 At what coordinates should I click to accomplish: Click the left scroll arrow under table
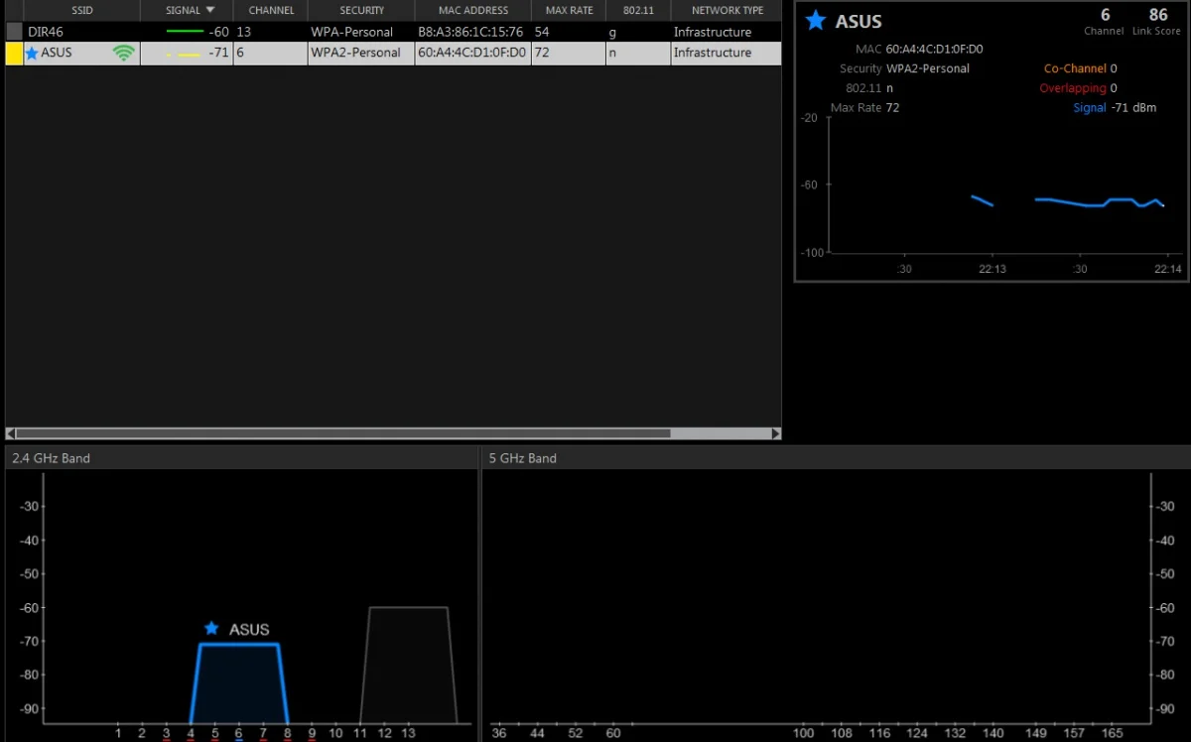pyautogui.click(x=10, y=433)
